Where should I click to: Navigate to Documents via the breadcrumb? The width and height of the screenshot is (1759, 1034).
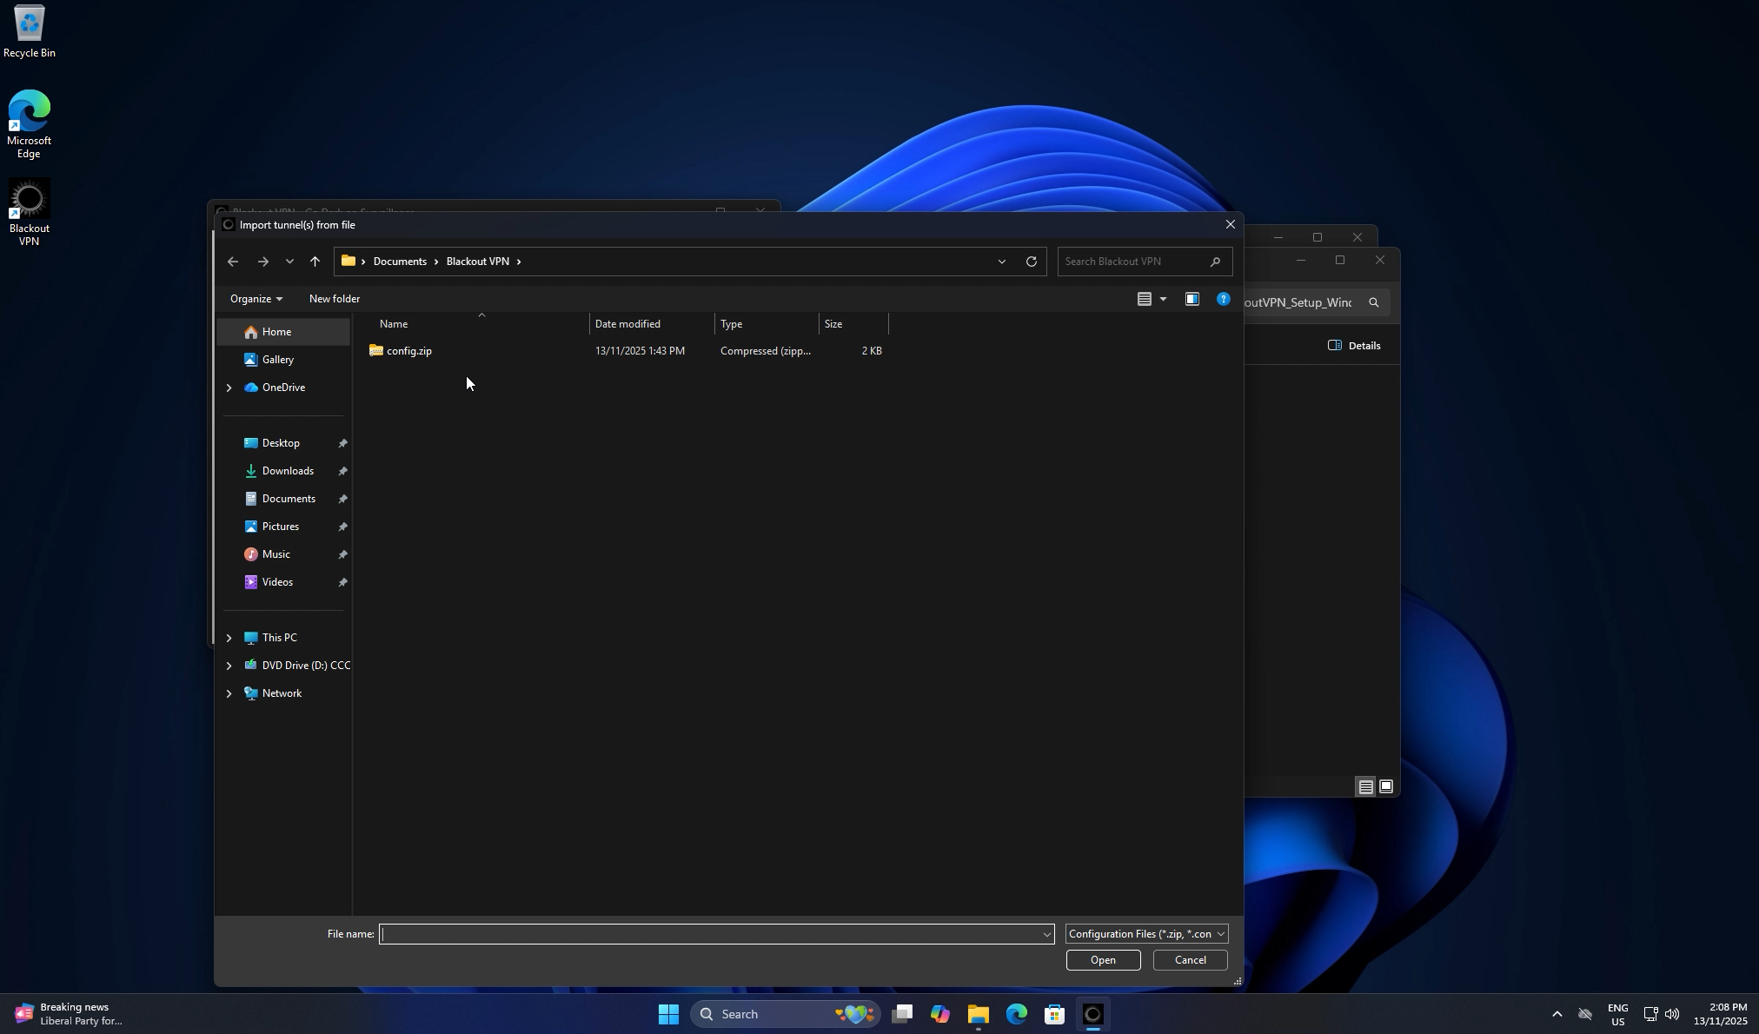pos(399,261)
